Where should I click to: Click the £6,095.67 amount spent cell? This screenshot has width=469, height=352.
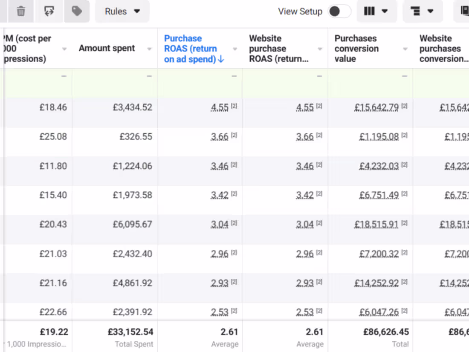[x=133, y=224]
